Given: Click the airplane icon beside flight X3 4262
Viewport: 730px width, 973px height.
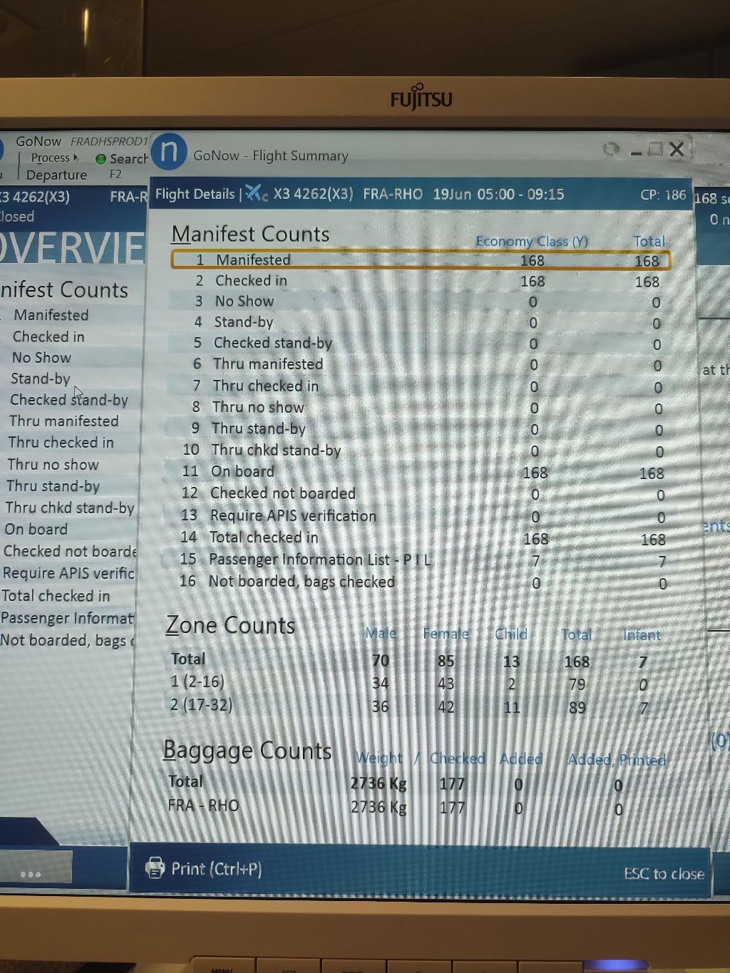Looking at the screenshot, I should pyautogui.click(x=255, y=193).
